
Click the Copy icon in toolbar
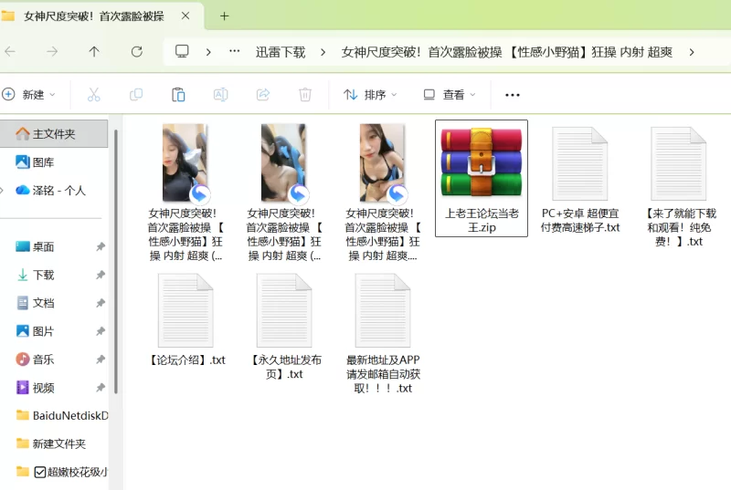136,95
